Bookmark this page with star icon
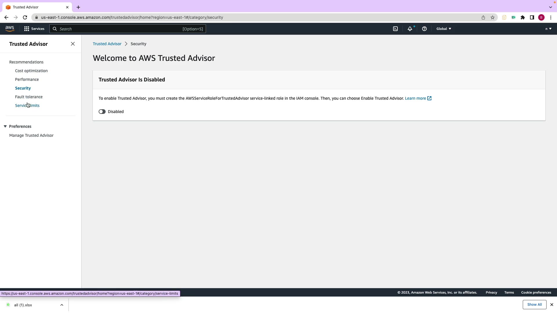Viewport: 557px width, 313px height. tap(492, 17)
